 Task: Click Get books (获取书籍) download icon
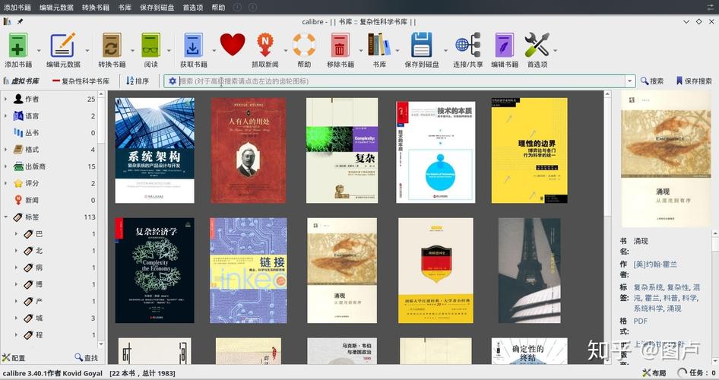point(193,45)
